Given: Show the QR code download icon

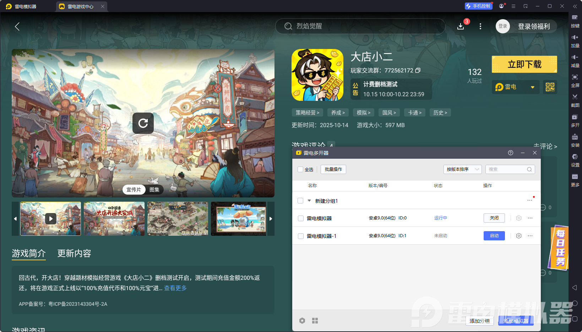Looking at the screenshot, I should [550, 87].
